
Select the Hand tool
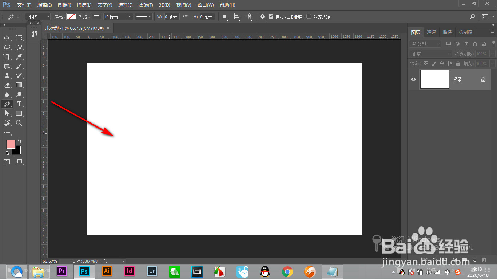(7, 123)
